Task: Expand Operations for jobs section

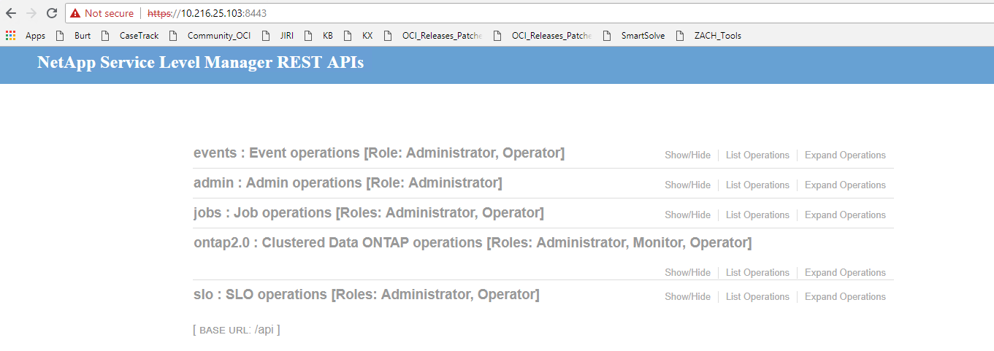Action: [x=845, y=215]
